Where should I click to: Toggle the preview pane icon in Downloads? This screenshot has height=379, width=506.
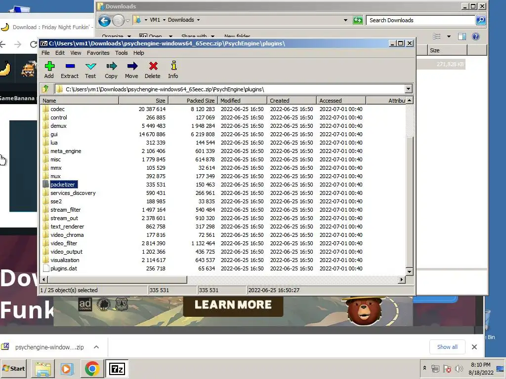tap(462, 37)
